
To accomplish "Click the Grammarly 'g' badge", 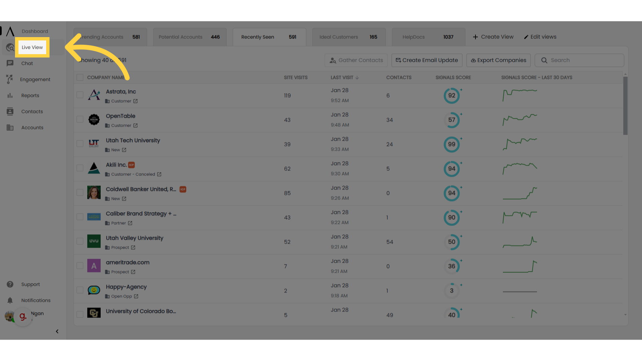I will click(x=23, y=317).
